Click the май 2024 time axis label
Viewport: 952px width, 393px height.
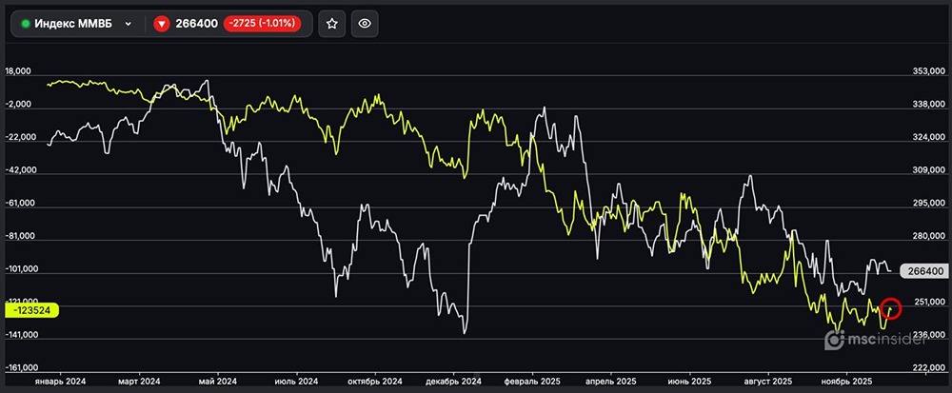(x=216, y=380)
